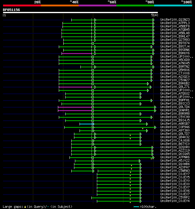This screenshot has width=195, height=209.
Task: Open the UniRef100_B9HL47 hit
Action: pyautogui.click(x=175, y=36)
